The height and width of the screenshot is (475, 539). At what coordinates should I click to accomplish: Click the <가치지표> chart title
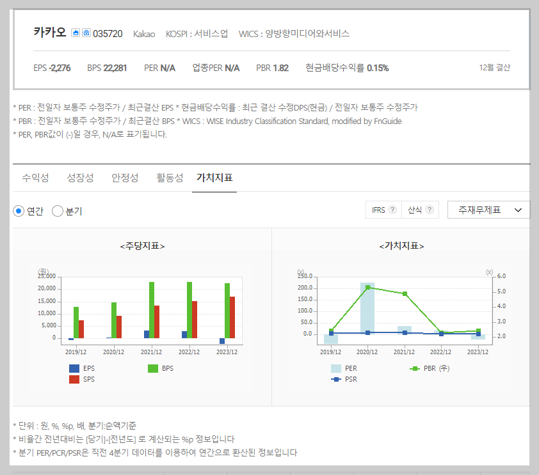tap(401, 246)
